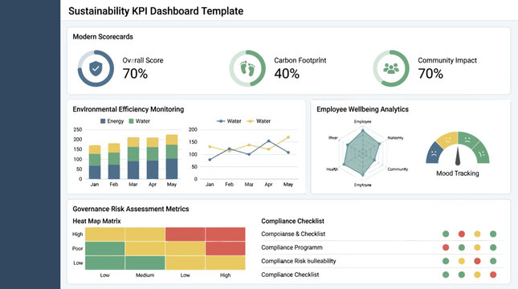Image resolution: width=518 pixels, height=289 pixels.
Task: Click the 'Health' radar axis label
Action: pyautogui.click(x=332, y=169)
